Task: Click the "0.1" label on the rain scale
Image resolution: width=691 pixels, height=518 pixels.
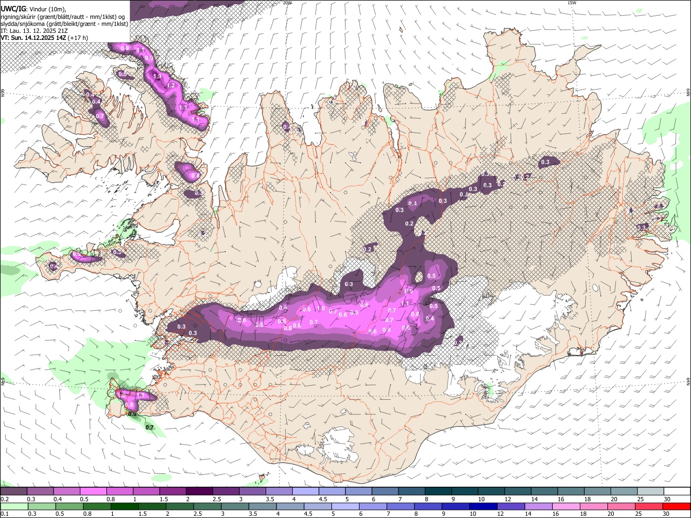Action: click(x=4, y=514)
